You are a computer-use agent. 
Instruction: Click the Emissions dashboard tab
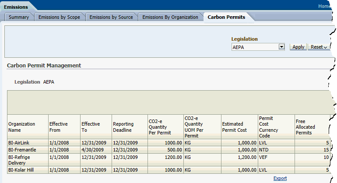(x=16, y=7)
